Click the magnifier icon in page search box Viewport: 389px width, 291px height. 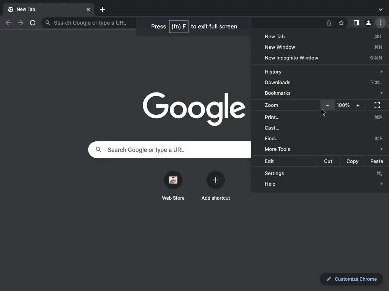click(x=98, y=150)
